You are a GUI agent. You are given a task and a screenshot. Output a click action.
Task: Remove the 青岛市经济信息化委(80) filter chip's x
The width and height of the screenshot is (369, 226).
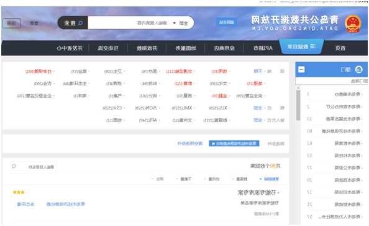[213, 144]
